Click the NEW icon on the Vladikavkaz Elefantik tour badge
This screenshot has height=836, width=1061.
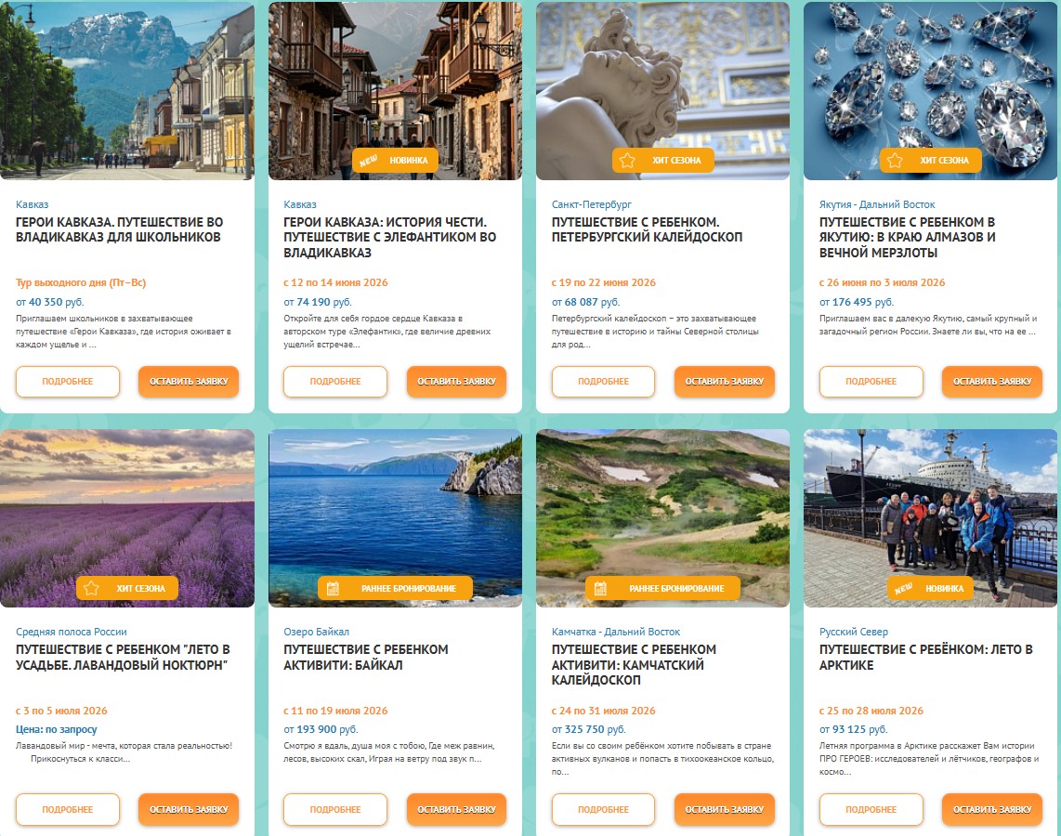[369, 161]
